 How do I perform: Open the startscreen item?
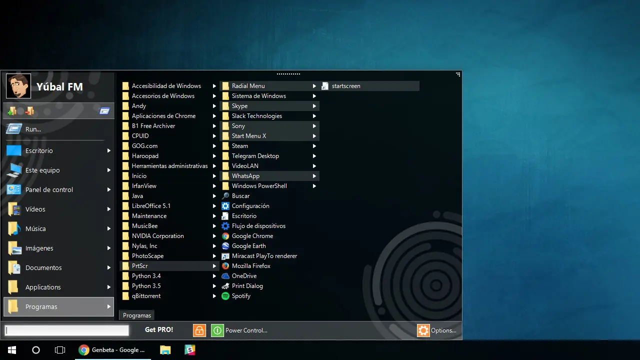370,86
